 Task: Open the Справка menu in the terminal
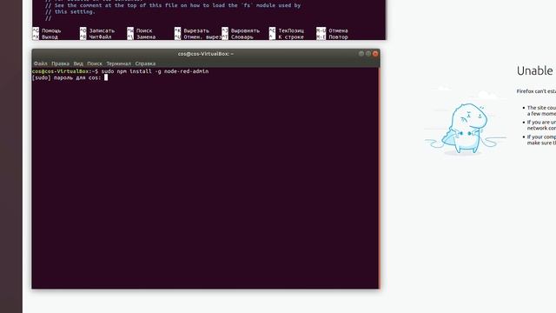click(x=145, y=63)
